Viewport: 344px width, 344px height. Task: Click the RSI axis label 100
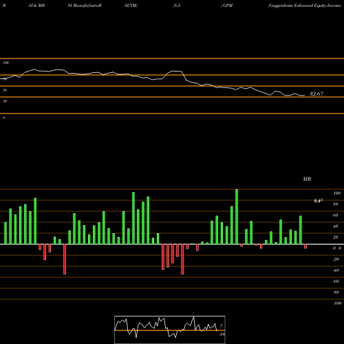pos(6,63)
